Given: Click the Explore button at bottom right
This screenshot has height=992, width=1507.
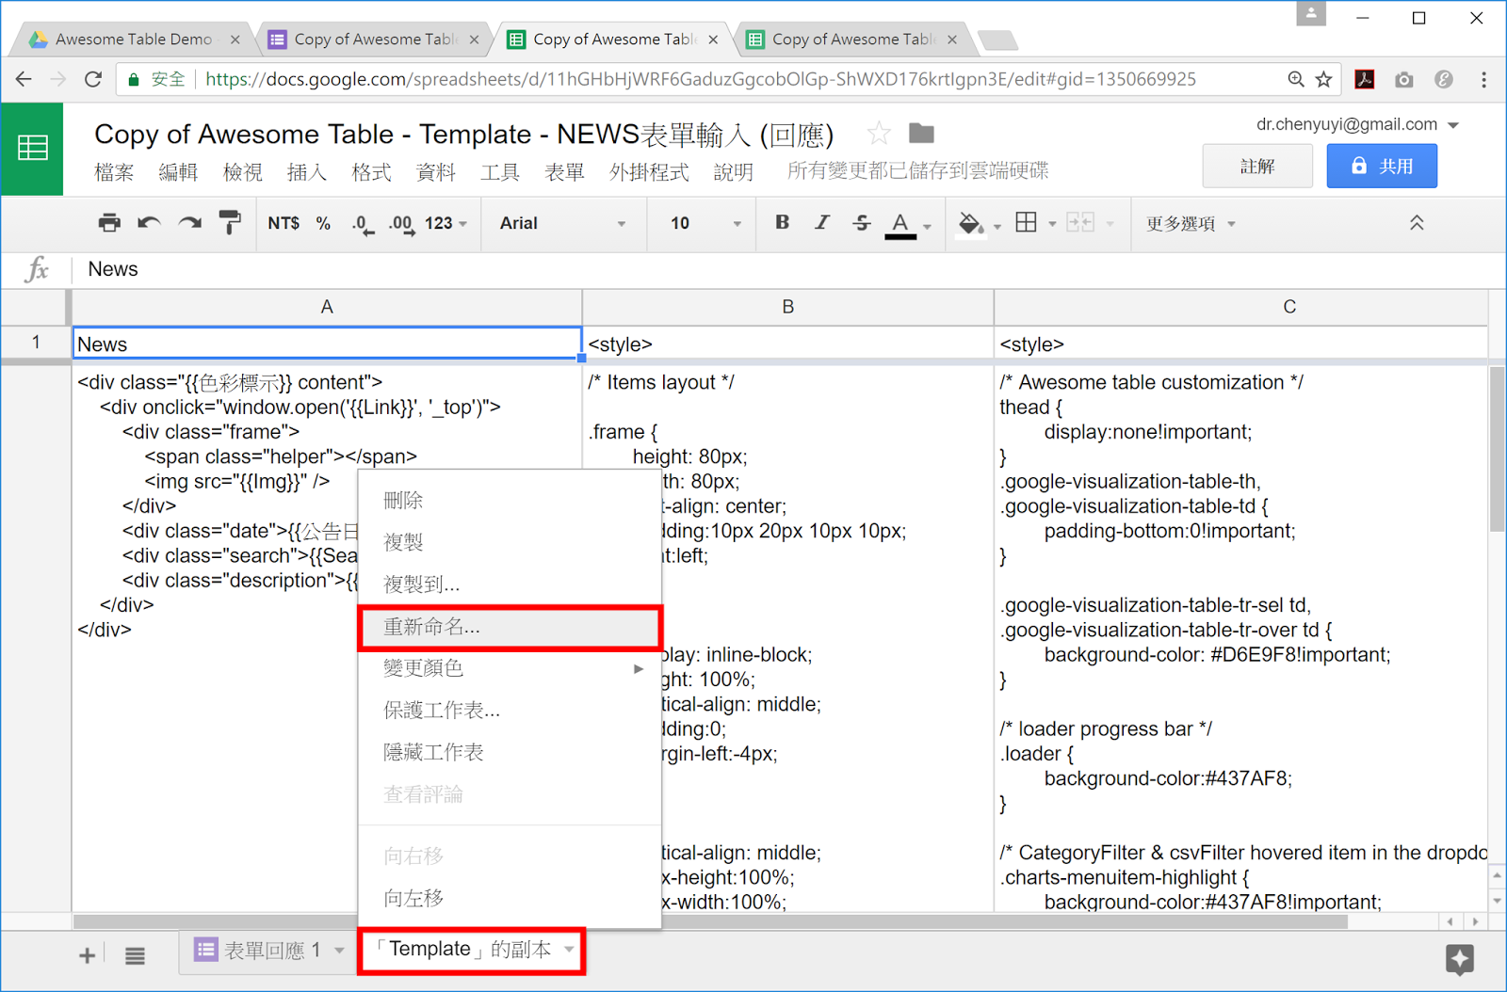Looking at the screenshot, I should pos(1460,959).
